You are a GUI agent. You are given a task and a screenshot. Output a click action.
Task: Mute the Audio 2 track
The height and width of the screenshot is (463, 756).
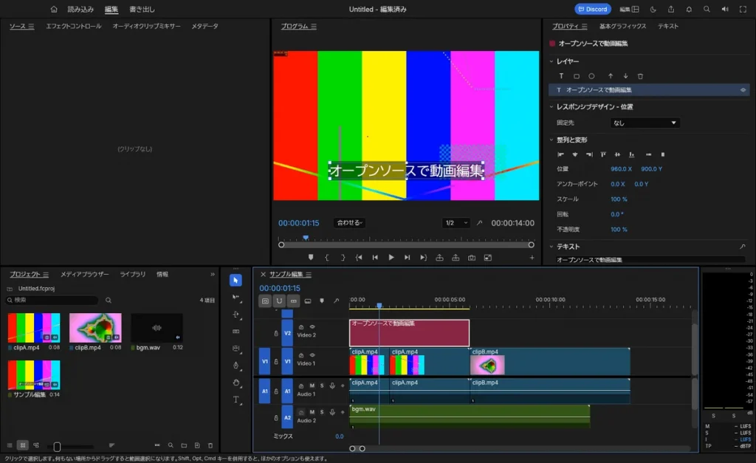click(x=312, y=412)
